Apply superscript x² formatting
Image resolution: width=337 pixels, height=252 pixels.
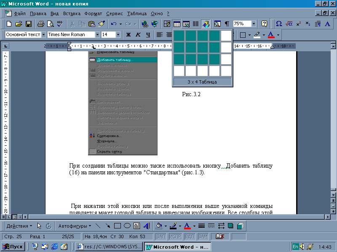tap(298, 24)
